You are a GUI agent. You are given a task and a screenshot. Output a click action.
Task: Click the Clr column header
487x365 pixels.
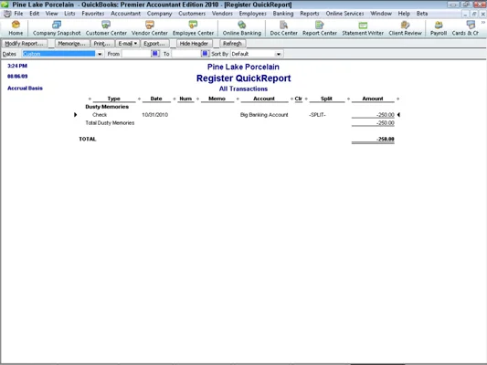[299, 99]
